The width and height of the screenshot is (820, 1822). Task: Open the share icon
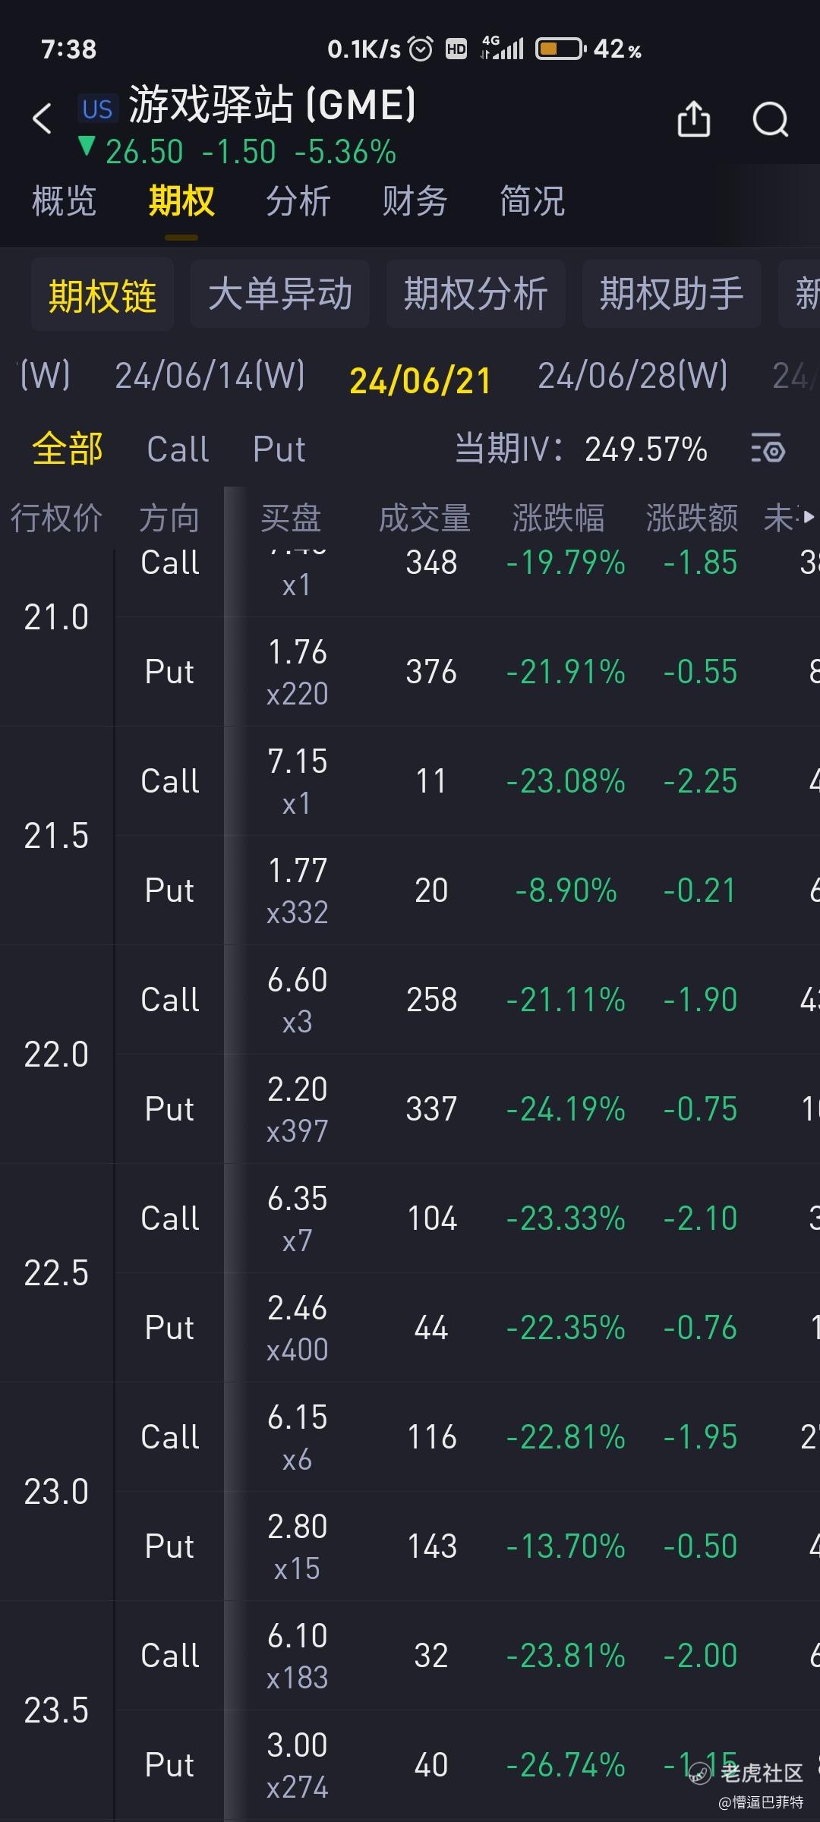[693, 118]
